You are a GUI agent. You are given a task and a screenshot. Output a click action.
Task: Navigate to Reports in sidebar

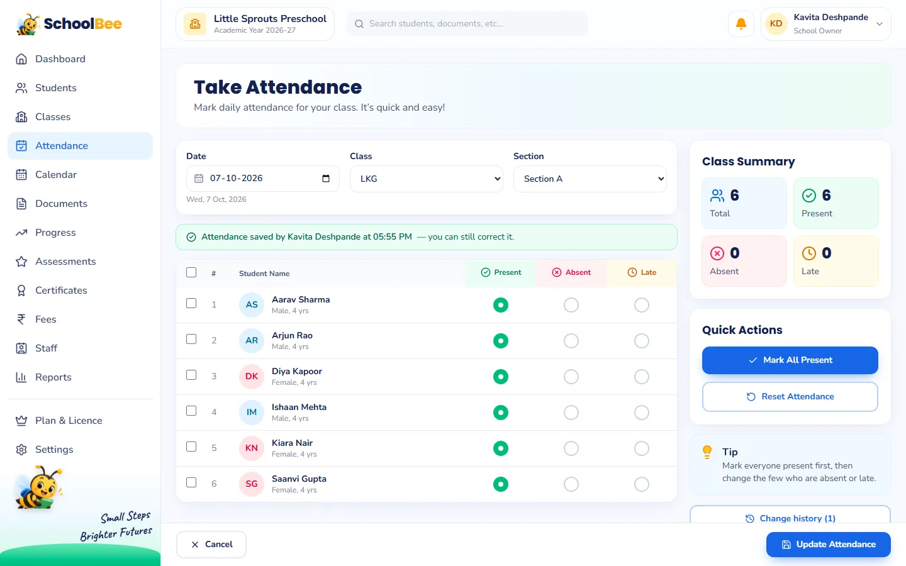(81, 377)
